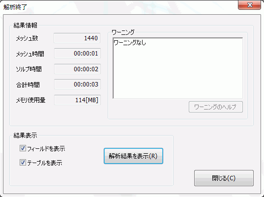Screen dimensions: 264x197
Task: Click the 解析終了 title bar
Action: 118,7
